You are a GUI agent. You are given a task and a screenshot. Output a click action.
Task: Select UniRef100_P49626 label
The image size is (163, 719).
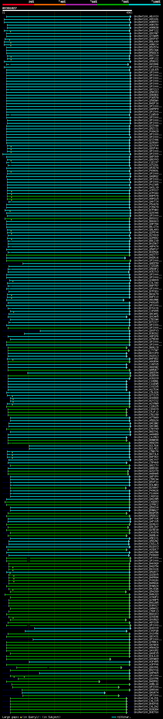(146, 491)
